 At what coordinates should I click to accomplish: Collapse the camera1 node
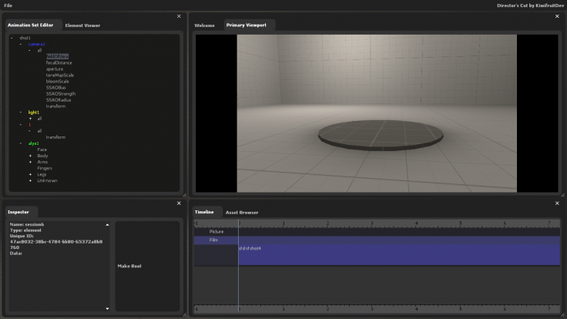click(21, 44)
